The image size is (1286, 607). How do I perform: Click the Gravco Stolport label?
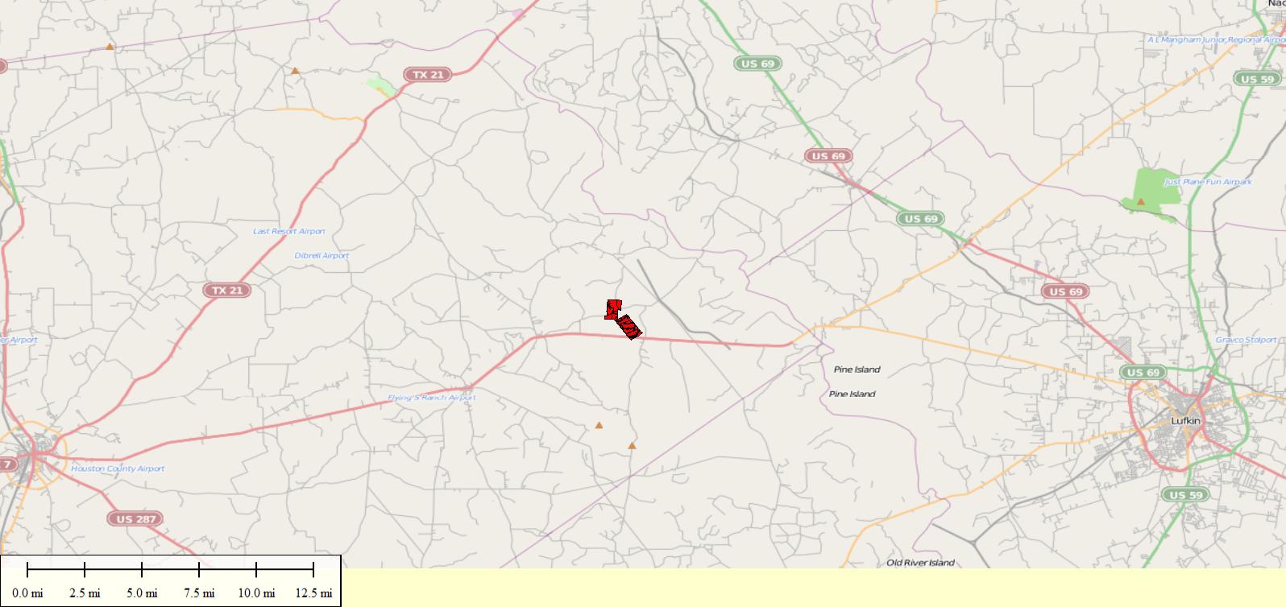pyautogui.click(x=1247, y=340)
